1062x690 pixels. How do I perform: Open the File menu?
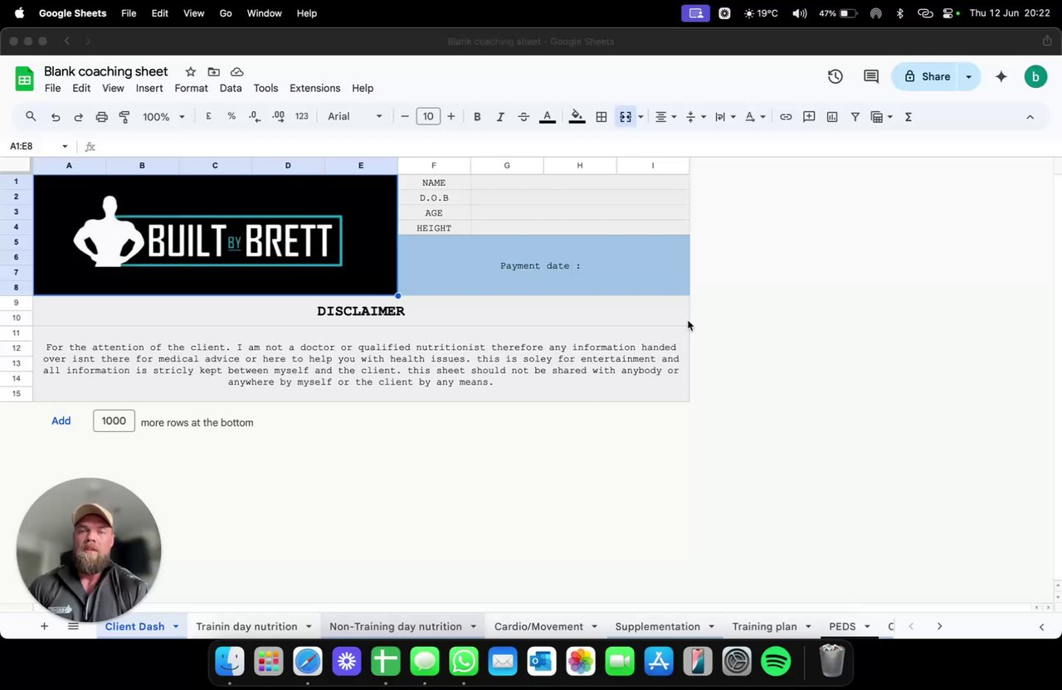pyautogui.click(x=52, y=88)
